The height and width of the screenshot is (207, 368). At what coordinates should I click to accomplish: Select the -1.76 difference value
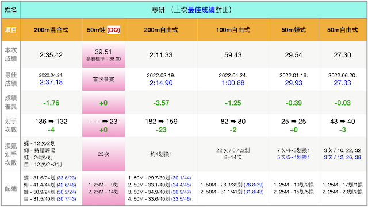click(51, 103)
